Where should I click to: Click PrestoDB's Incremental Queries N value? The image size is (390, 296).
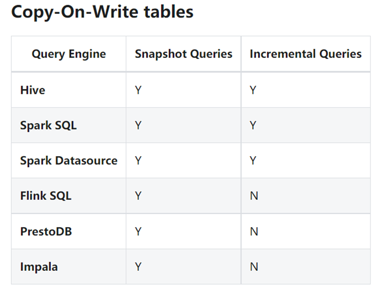(254, 231)
